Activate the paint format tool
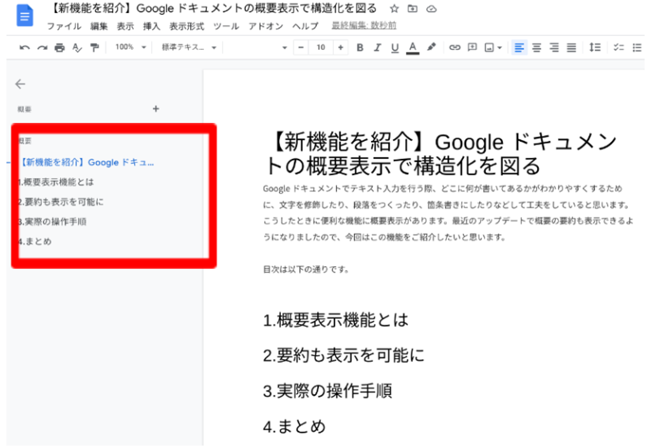The image size is (651, 446). pyautogui.click(x=94, y=47)
